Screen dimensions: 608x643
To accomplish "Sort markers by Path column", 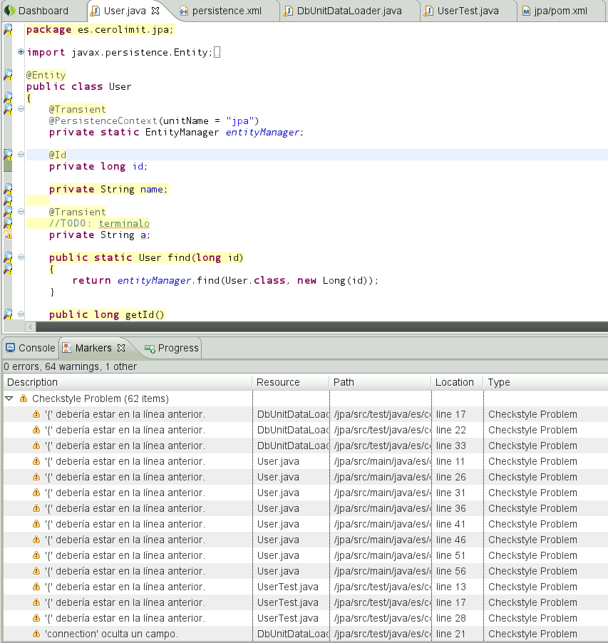I will 380,382.
